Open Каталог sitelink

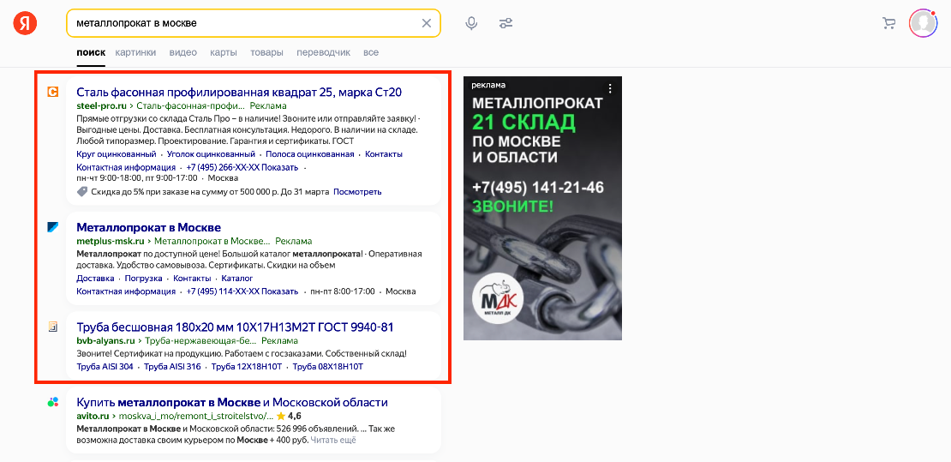coord(237,279)
